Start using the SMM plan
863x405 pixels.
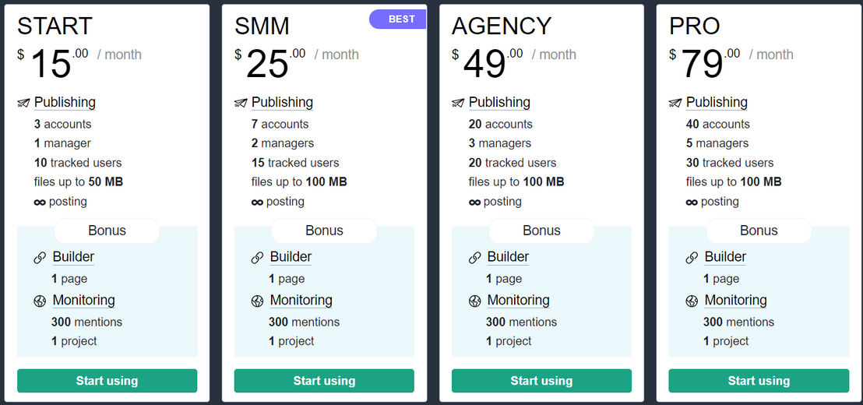pos(324,381)
